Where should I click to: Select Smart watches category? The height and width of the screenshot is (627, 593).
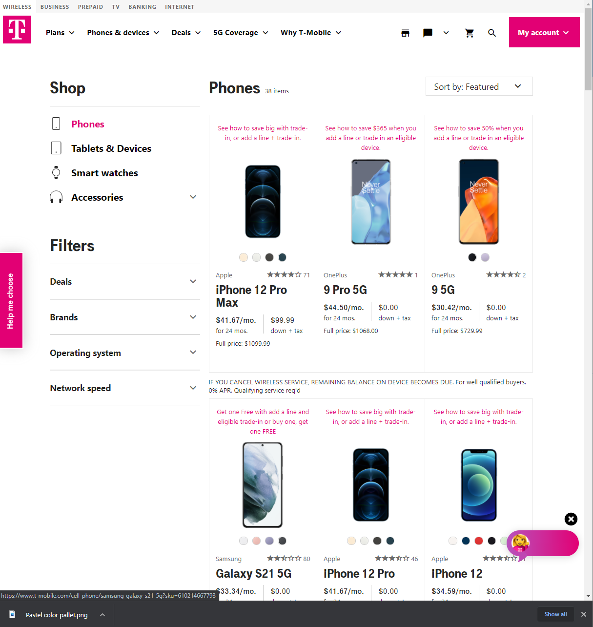click(x=104, y=173)
